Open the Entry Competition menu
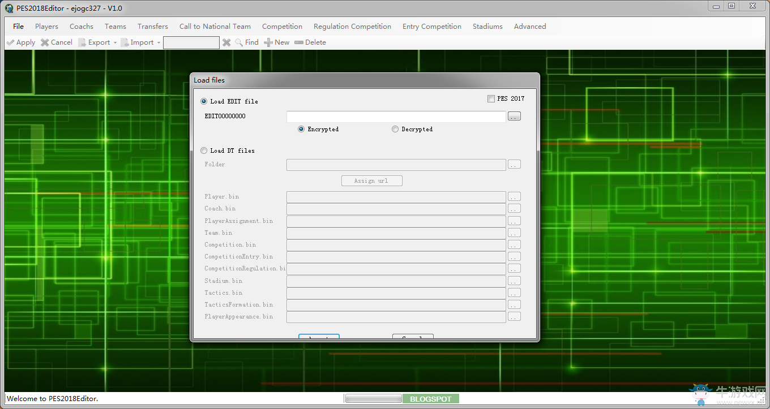 pyautogui.click(x=432, y=26)
